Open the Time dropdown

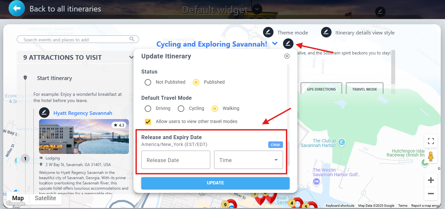point(249,160)
